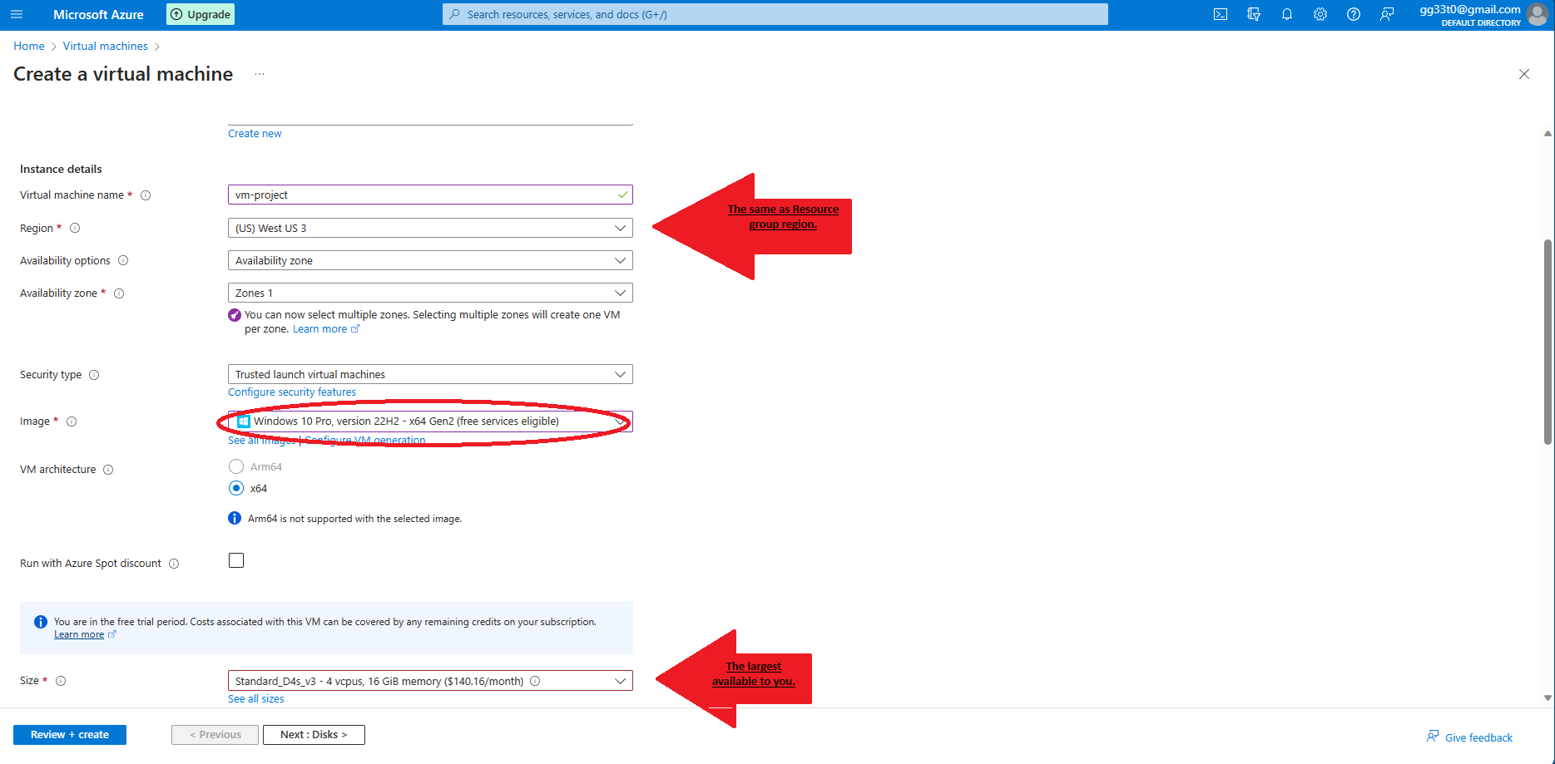Open the portal settings gear icon
The width and height of the screenshot is (1555, 764).
coord(1320,13)
